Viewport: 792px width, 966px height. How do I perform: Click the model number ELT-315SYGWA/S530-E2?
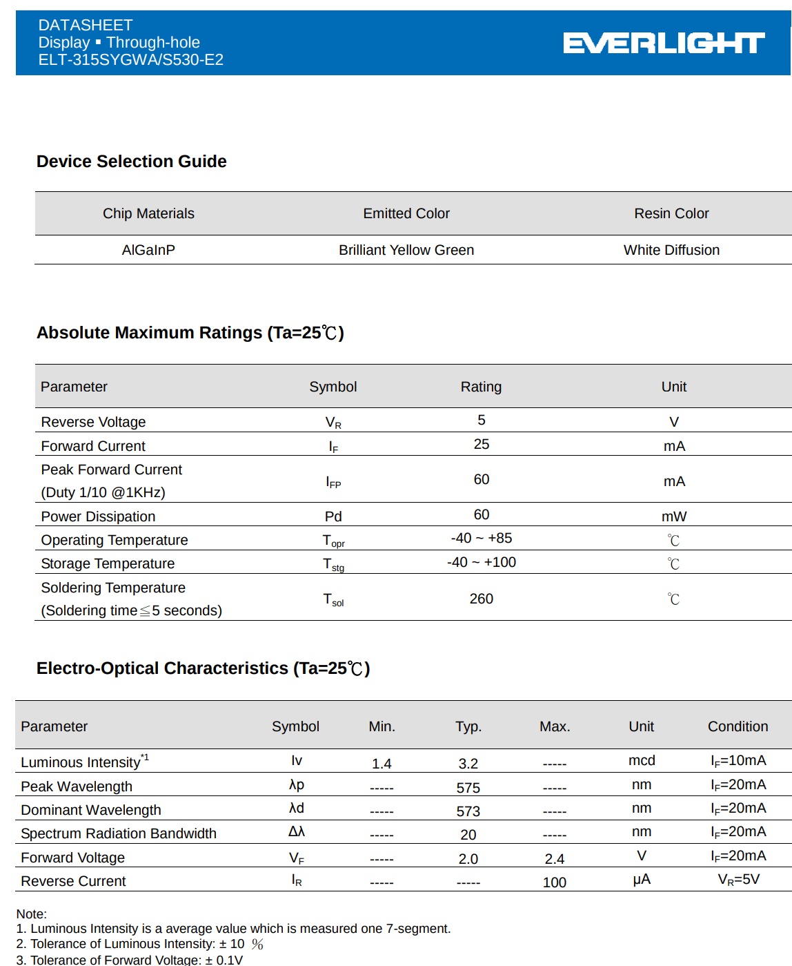coord(131,60)
